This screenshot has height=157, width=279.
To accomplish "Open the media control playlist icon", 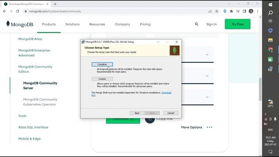I will point(238,11).
